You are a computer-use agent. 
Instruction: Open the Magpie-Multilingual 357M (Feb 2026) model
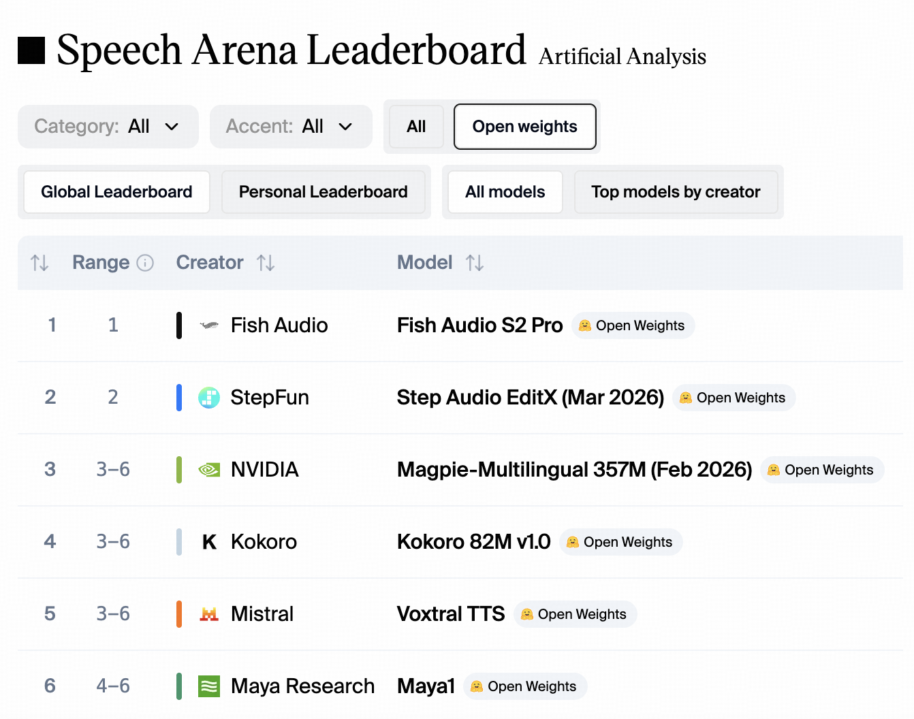tap(575, 470)
